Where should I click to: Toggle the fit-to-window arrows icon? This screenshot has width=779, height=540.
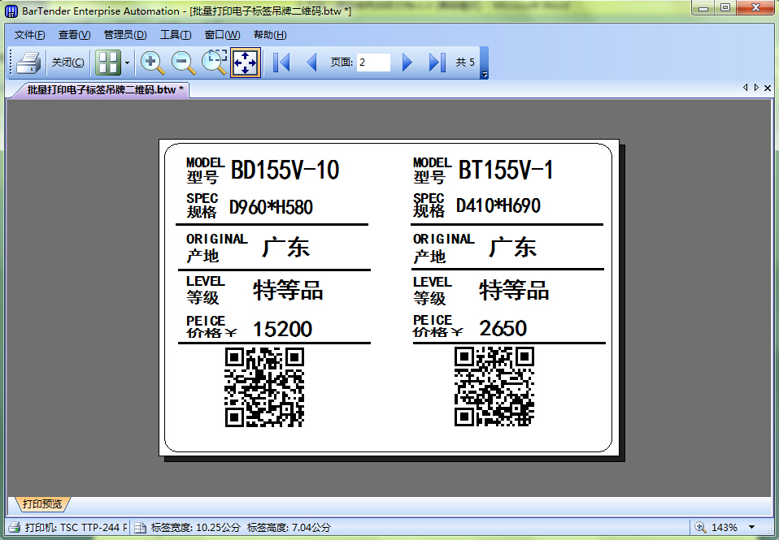click(x=246, y=63)
